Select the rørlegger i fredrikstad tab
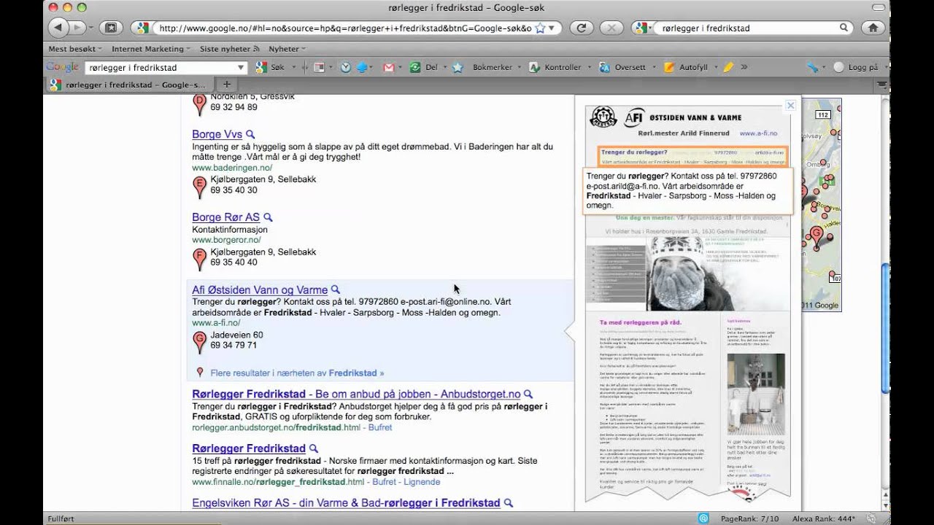Image resolution: width=934 pixels, height=525 pixels. click(x=128, y=85)
